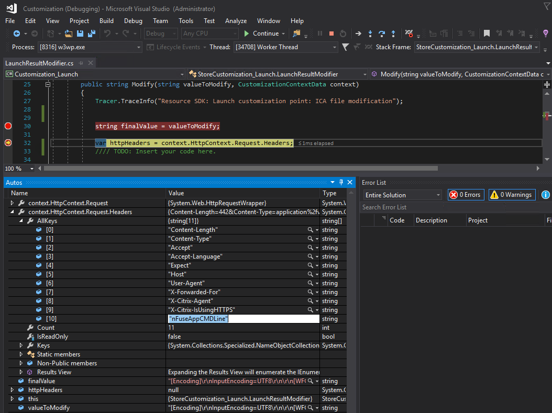Open the Debug menu
The image size is (552, 413).
pos(133,21)
